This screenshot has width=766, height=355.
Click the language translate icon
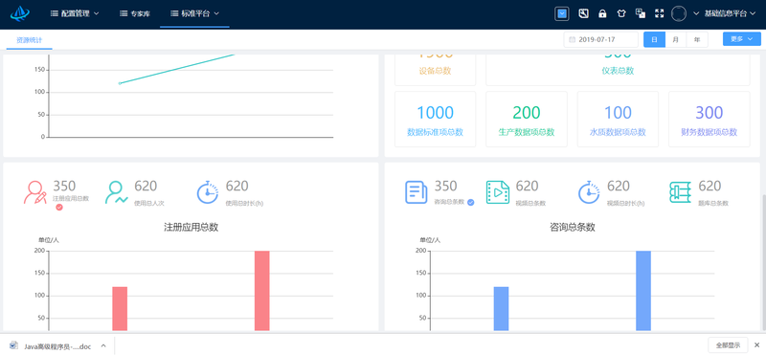(x=640, y=13)
